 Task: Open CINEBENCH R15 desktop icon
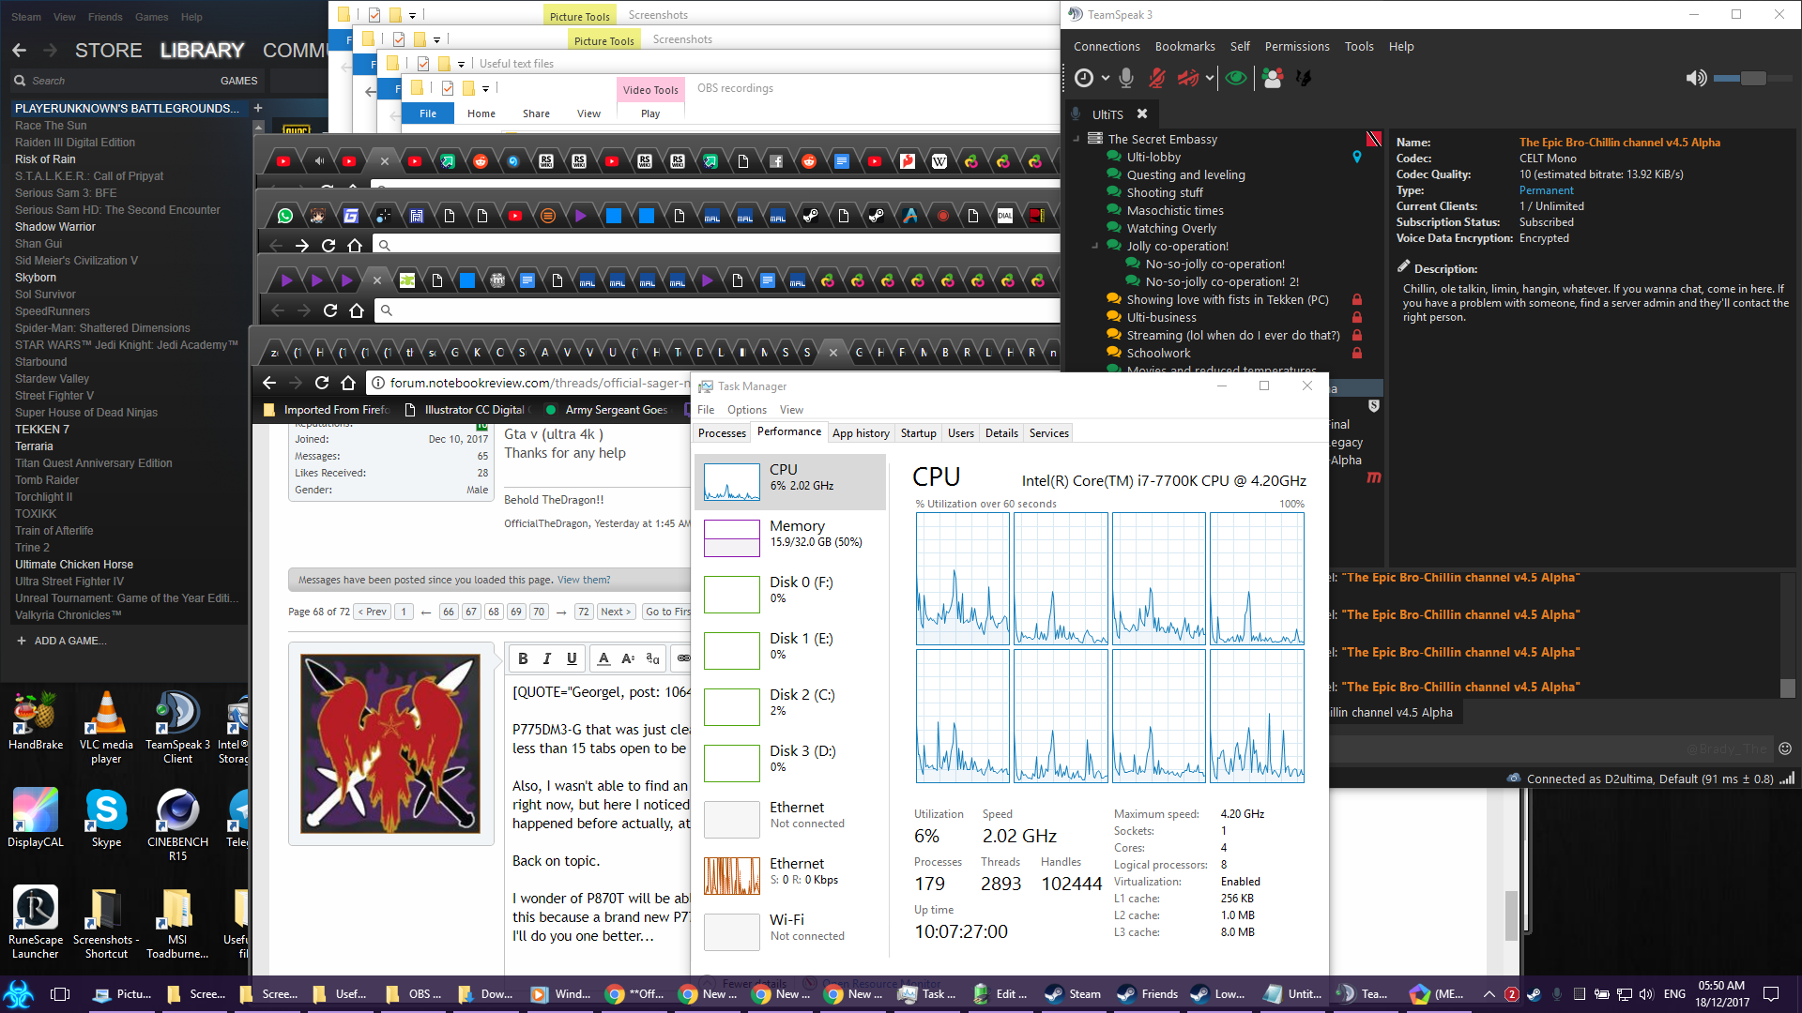pyautogui.click(x=177, y=824)
